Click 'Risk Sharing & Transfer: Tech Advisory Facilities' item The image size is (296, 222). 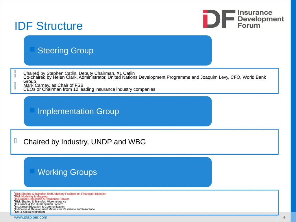click(x=61, y=194)
